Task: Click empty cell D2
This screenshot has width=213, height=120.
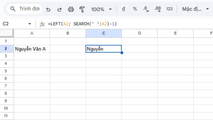Action: pos(139,49)
